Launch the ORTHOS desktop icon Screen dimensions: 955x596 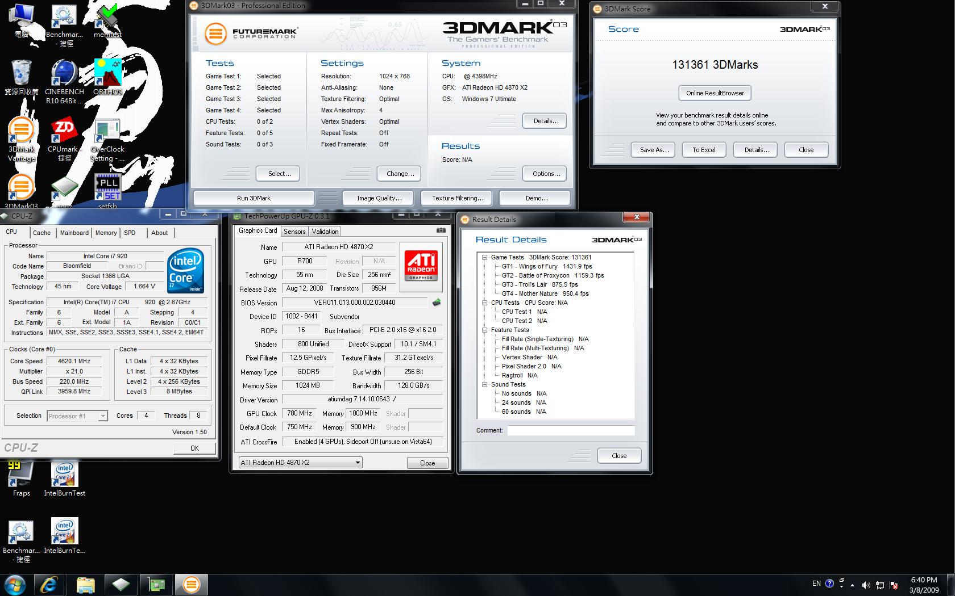coord(107,78)
